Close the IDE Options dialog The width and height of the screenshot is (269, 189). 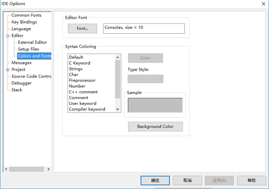(263, 4)
